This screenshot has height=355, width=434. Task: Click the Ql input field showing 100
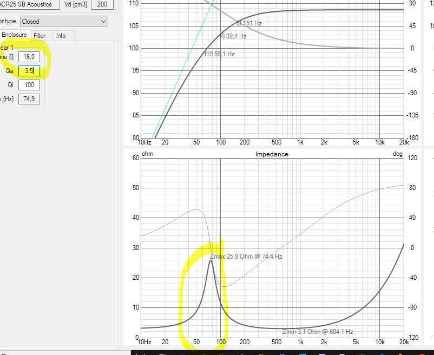click(x=29, y=85)
